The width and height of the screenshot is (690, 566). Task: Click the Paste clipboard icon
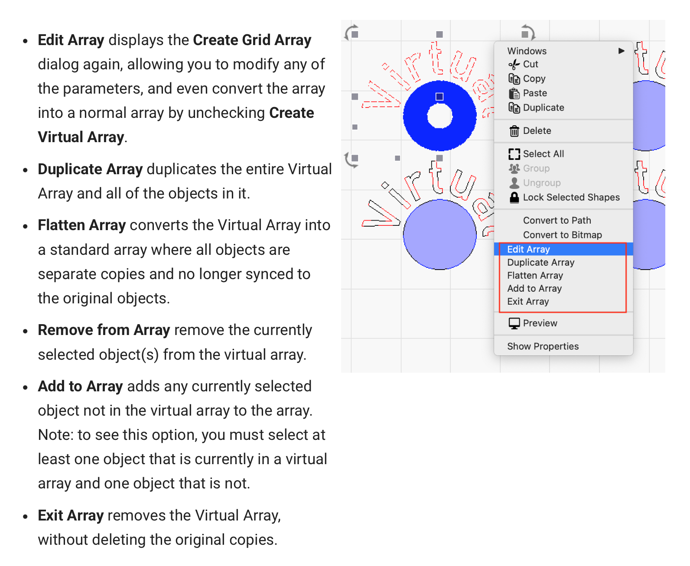(x=514, y=93)
